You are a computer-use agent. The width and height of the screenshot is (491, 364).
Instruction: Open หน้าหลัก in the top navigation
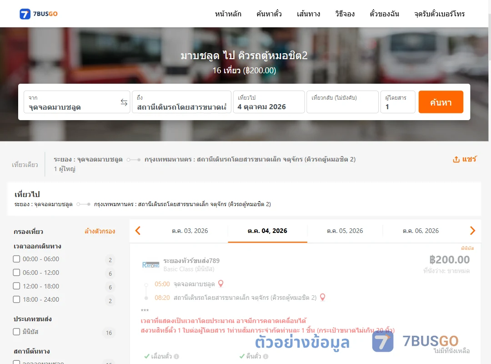click(x=228, y=14)
